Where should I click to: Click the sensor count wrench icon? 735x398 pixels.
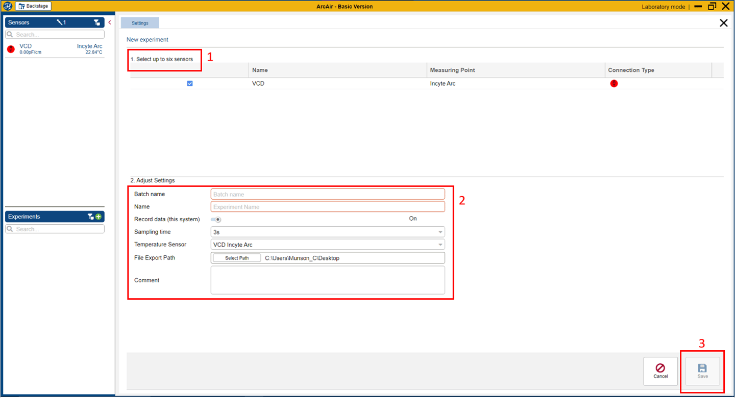coord(61,22)
